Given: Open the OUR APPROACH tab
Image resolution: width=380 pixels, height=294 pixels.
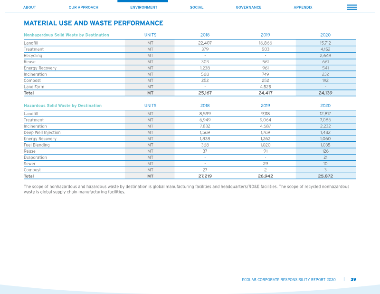Looking at the screenshot, I should (x=84, y=7).
